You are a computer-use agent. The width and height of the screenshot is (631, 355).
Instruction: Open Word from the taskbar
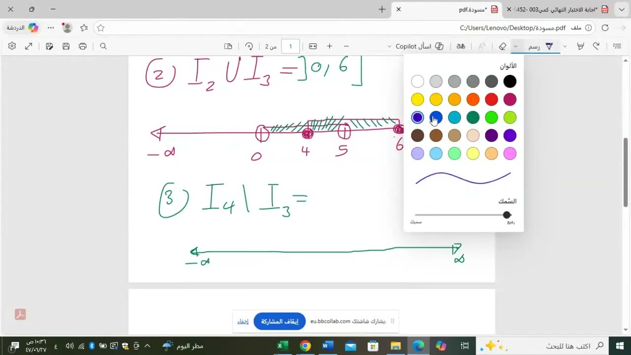point(328,346)
